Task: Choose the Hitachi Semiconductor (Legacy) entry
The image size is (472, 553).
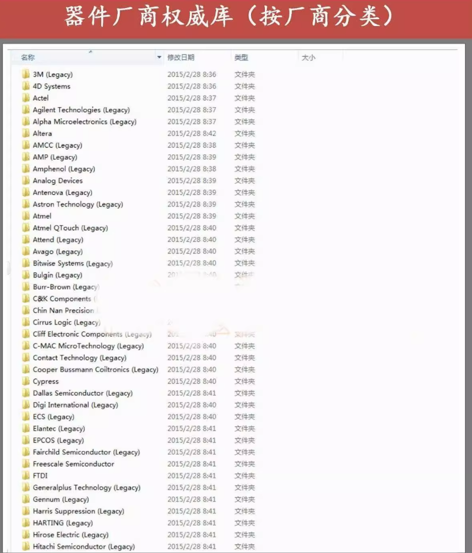Action: pyautogui.click(x=84, y=547)
